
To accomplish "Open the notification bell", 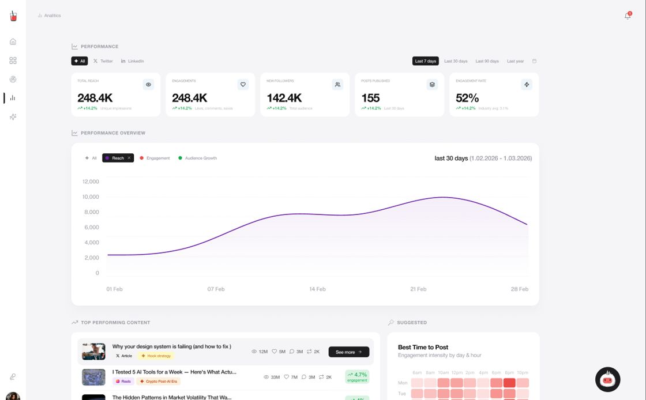I will point(628,16).
